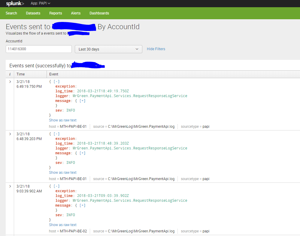300x236 pixels.
Task: Show 9:03:39.902 AM event as raw text
Action: [x=63, y=225]
